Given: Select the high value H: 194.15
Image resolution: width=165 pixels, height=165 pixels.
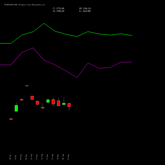Looking at the screenshot, I should (85, 9).
